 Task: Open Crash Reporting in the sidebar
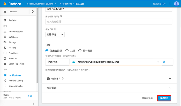pos(16,64)
